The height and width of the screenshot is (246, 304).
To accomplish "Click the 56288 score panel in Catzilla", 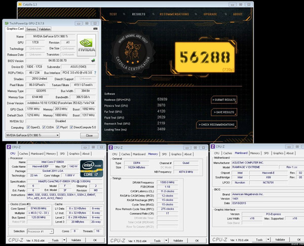I will coord(205,57).
